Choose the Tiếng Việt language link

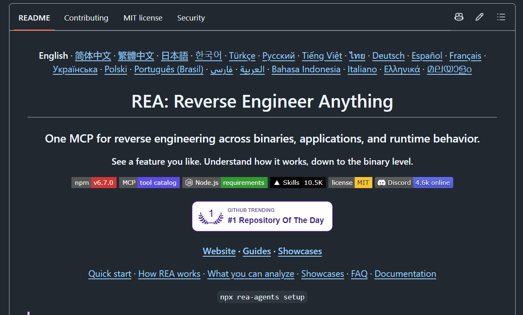point(322,56)
